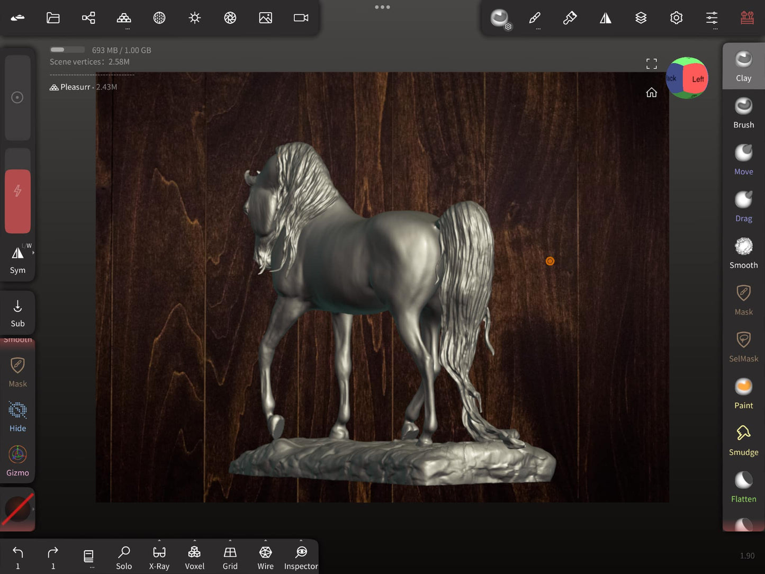765x574 pixels.
Task: Select the Flatten tool
Action: [743, 487]
